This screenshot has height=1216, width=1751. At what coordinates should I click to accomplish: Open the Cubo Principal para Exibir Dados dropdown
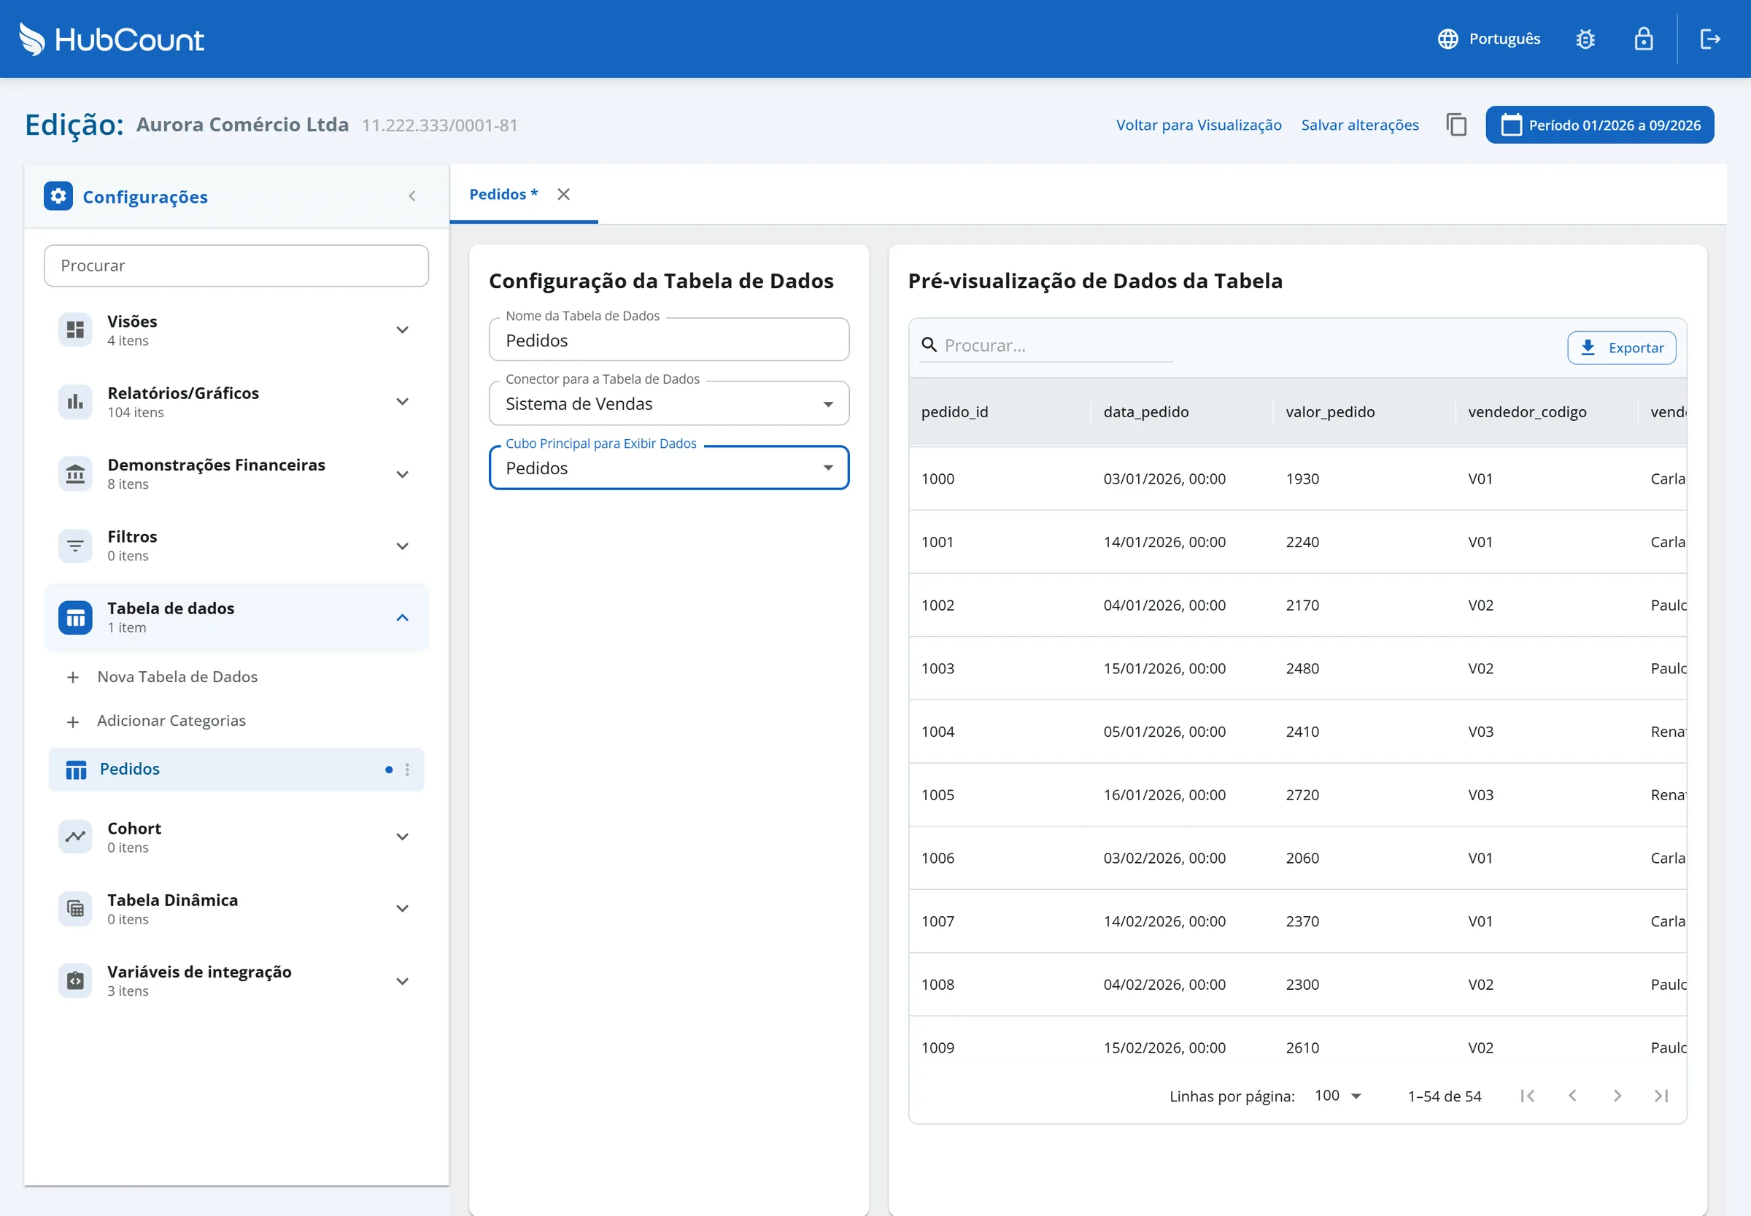coord(669,468)
